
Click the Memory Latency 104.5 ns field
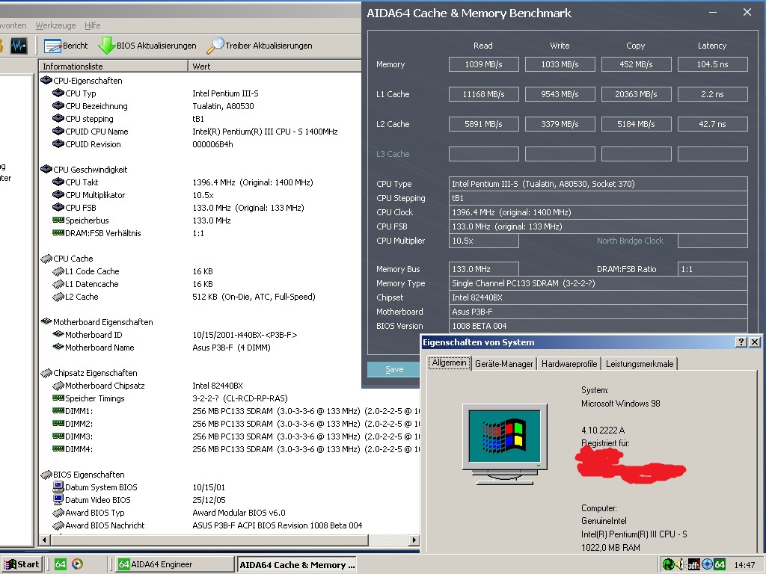click(712, 64)
